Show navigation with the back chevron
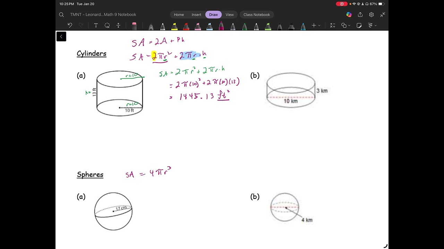The image size is (444, 249). tap(61, 37)
